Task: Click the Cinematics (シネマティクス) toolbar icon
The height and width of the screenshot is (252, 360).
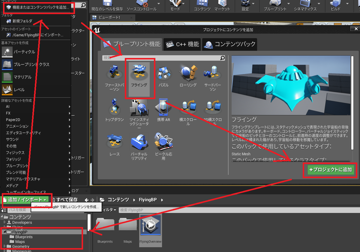Action: pyautogui.click(x=305, y=3)
